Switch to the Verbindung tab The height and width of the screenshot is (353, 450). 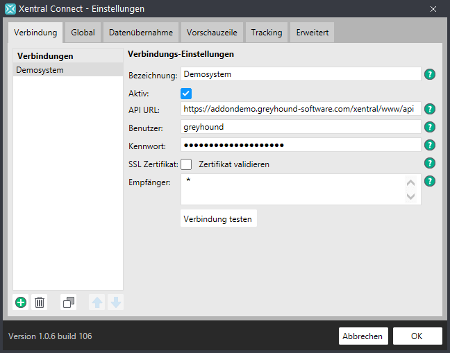pyautogui.click(x=35, y=33)
